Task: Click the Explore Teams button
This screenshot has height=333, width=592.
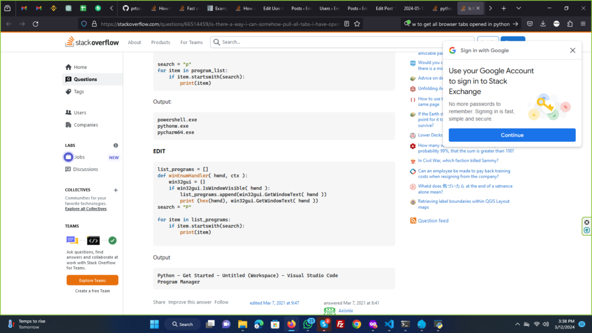Action: [x=92, y=280]
